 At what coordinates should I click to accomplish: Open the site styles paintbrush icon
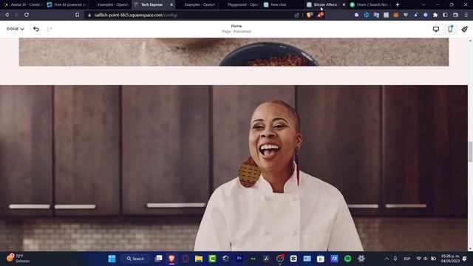pos(465,29)
